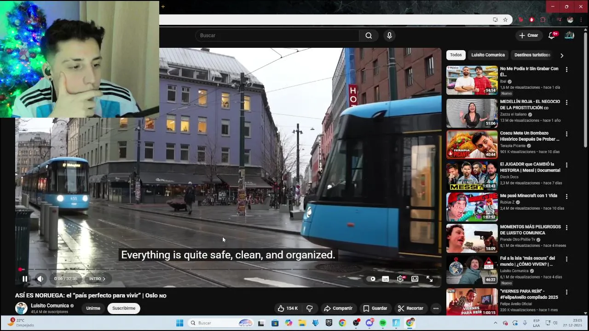Options menu for Messi documentary
Screen dimensions: 589x331
[566, 165]
